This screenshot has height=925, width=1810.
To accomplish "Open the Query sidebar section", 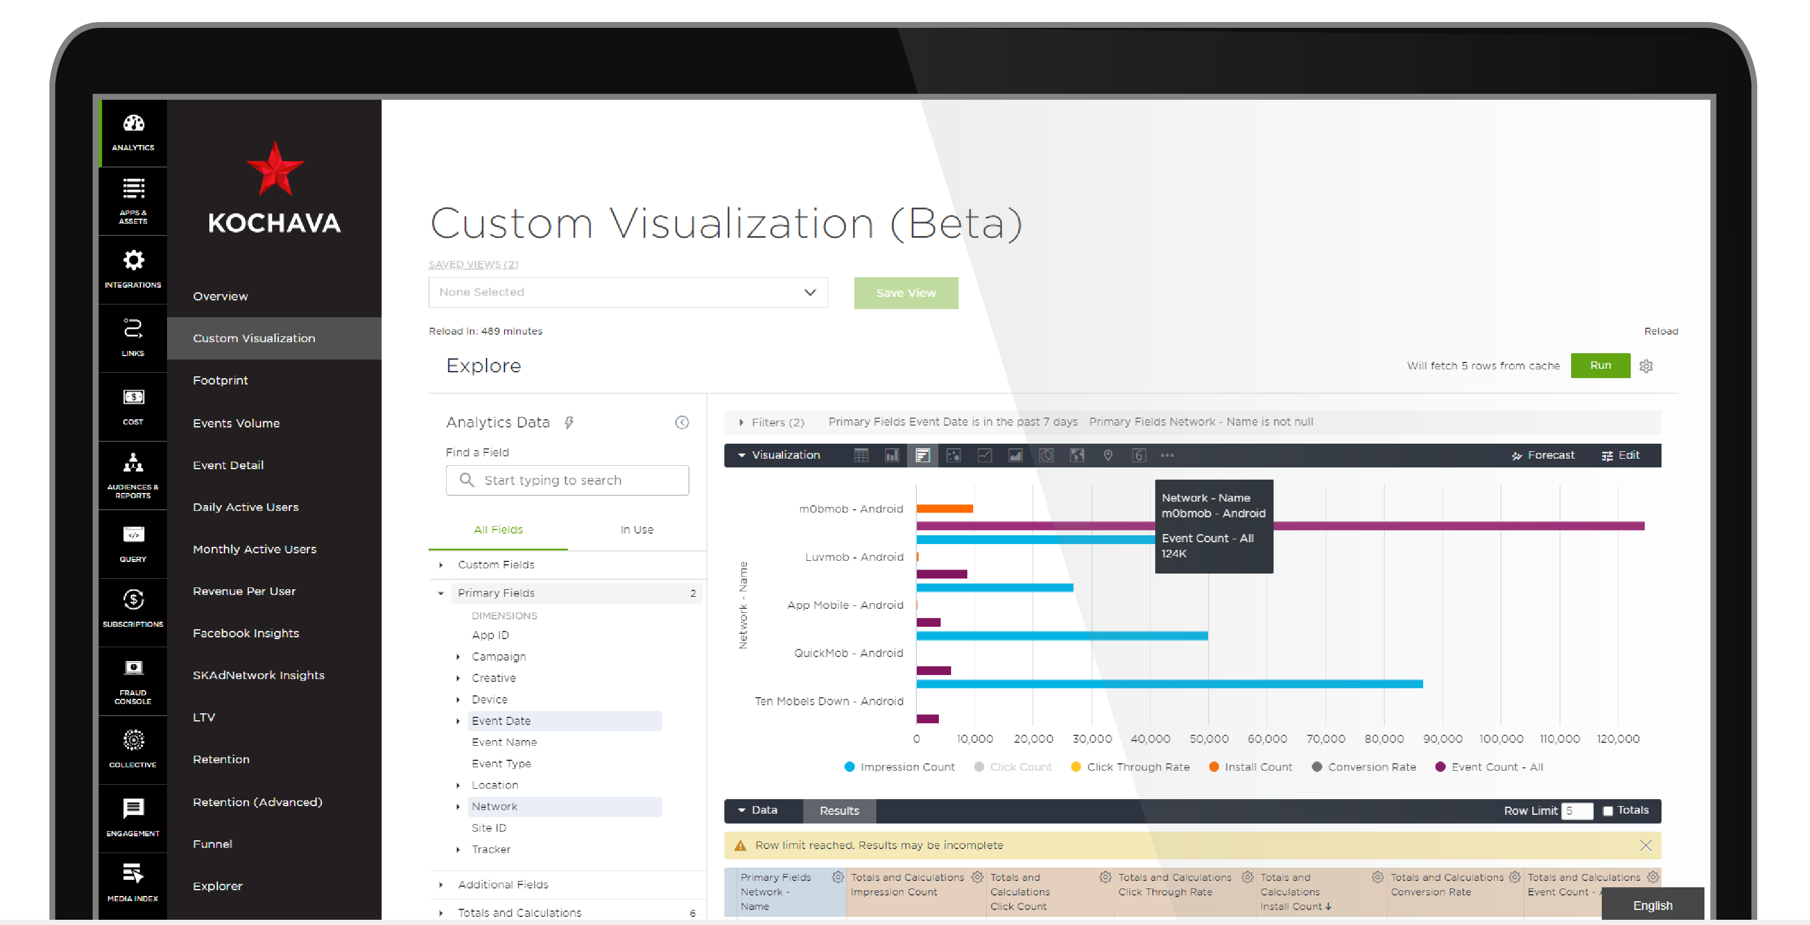I will click(x=133, y=544).
